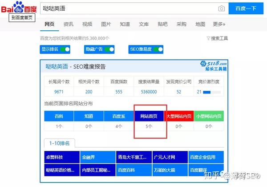
Task: Click the 1个 count under 百科
Action: [59, 126]
